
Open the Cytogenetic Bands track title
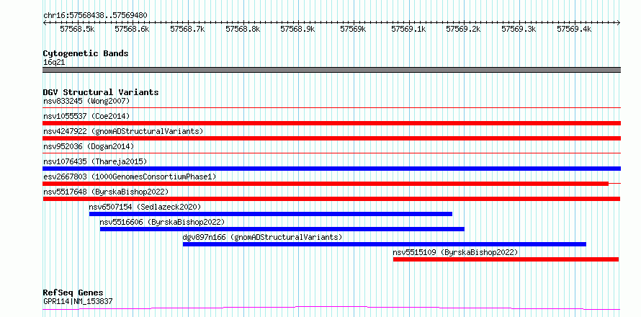click(x=86, y=53)
